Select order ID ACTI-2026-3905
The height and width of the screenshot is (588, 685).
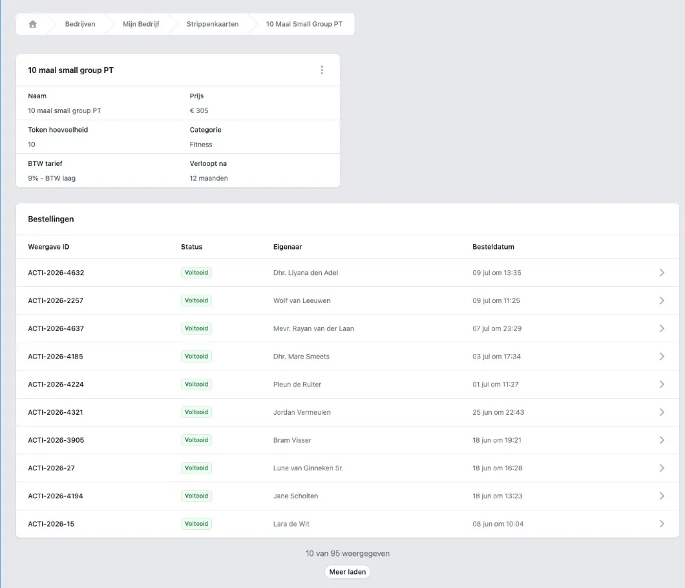click(x=56, y=440)
